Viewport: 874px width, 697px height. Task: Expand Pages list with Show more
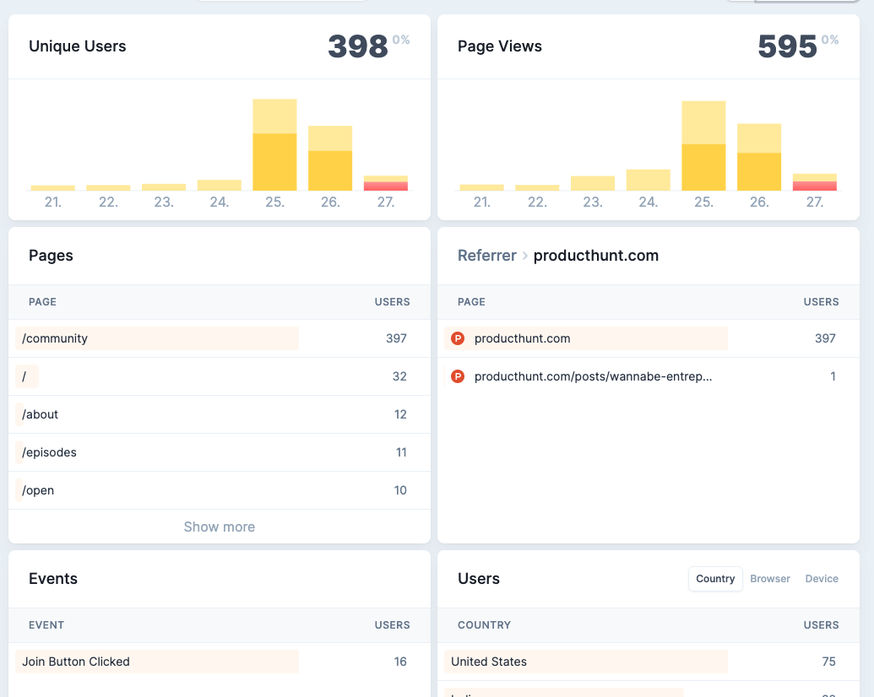click(x=220, y=527)
